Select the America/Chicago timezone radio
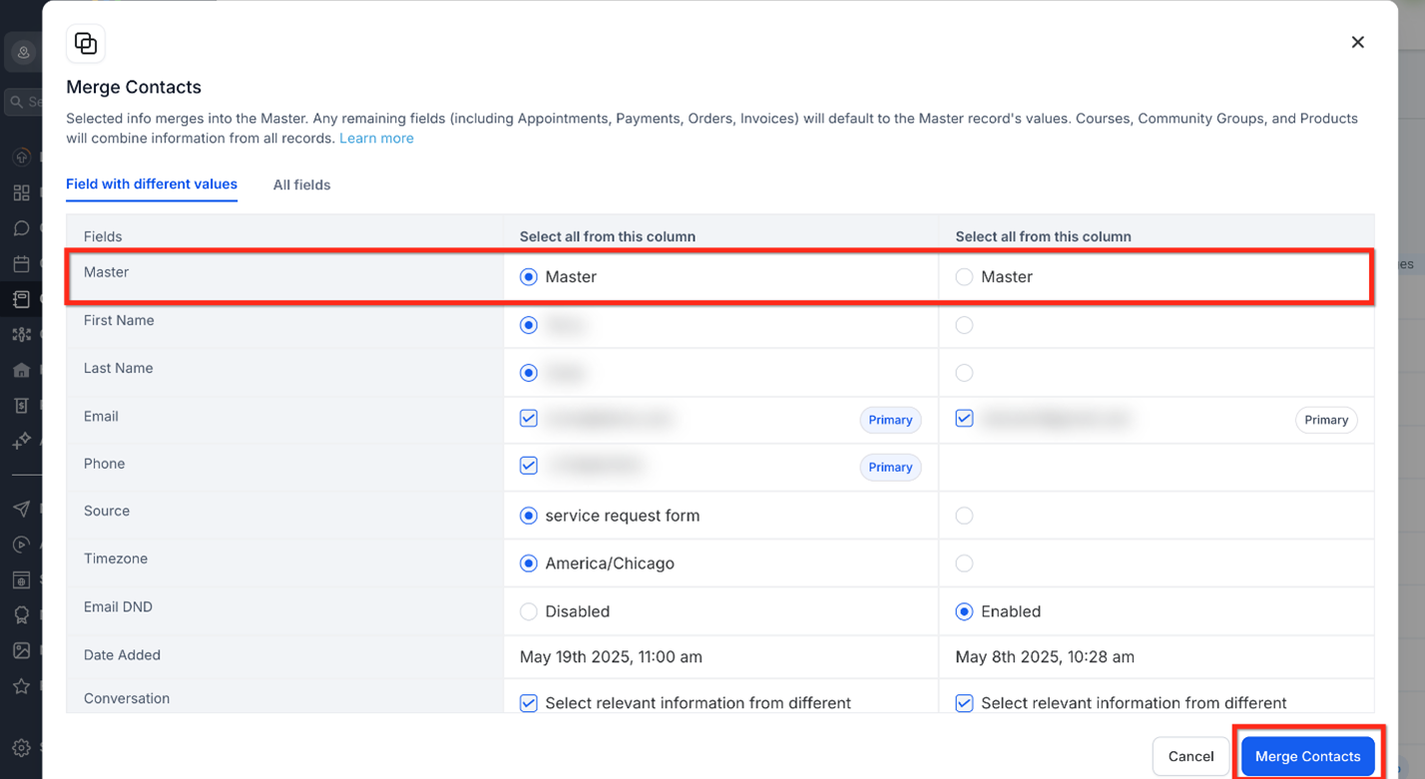The height and width of the screenshot is (779, 1425). [x=529, y=564]
